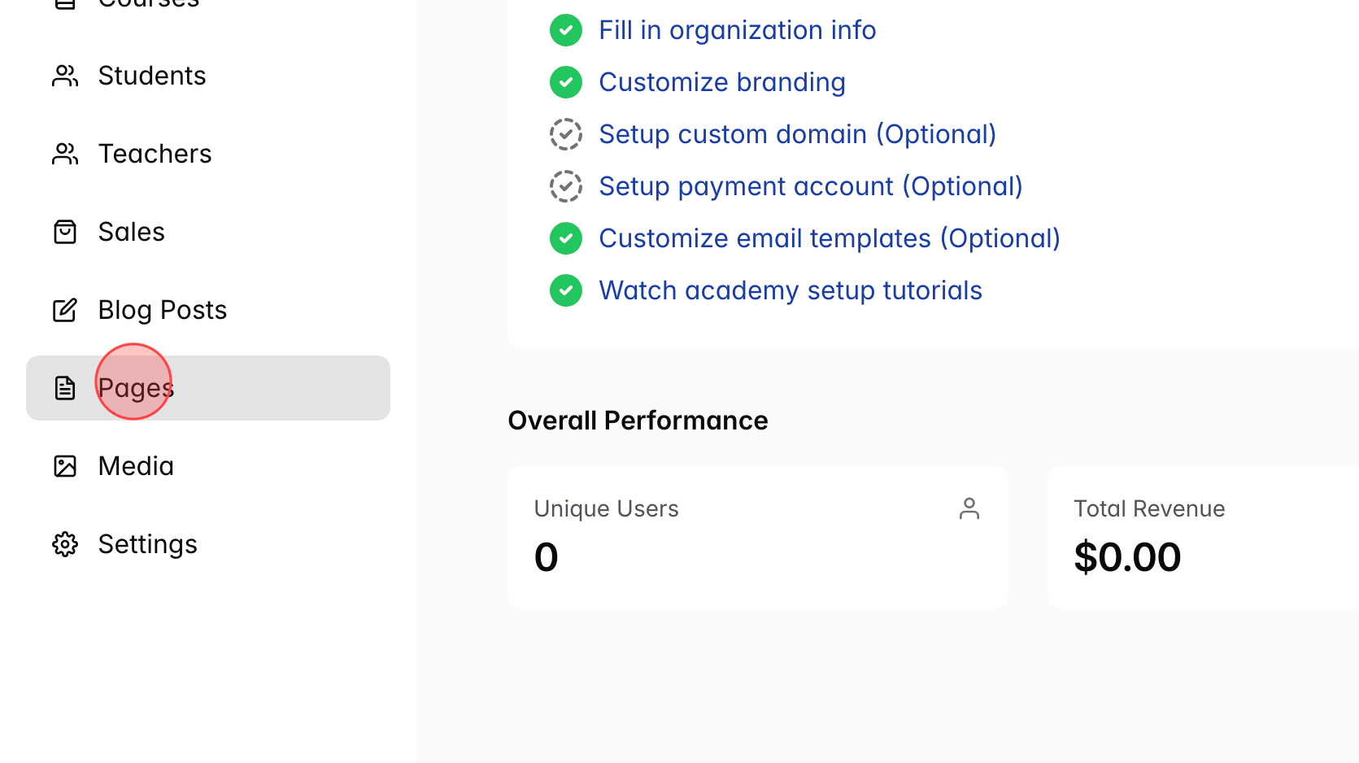
Task: Click the Sales shopping bag icon
Action: [65, 232]
